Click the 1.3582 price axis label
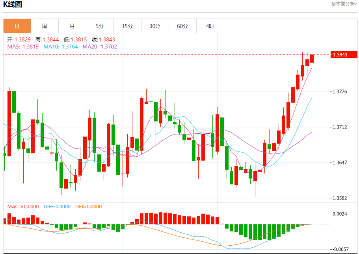The image size is (359, 254). [x=340, y=198]
